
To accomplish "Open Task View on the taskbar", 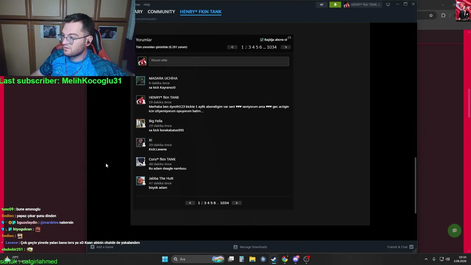I will coord(231,259).
